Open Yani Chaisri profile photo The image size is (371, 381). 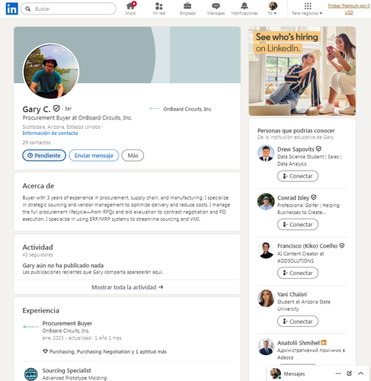click(266, 299)
